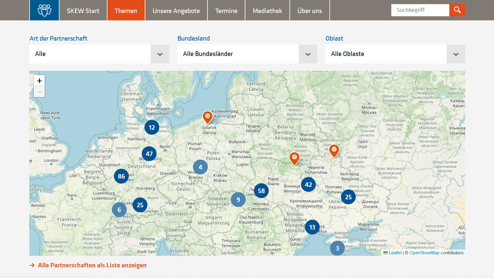Viewport: 494px width, 278px height.
Task: Click the orange search magnifier button
Action: tap(457, 10)
